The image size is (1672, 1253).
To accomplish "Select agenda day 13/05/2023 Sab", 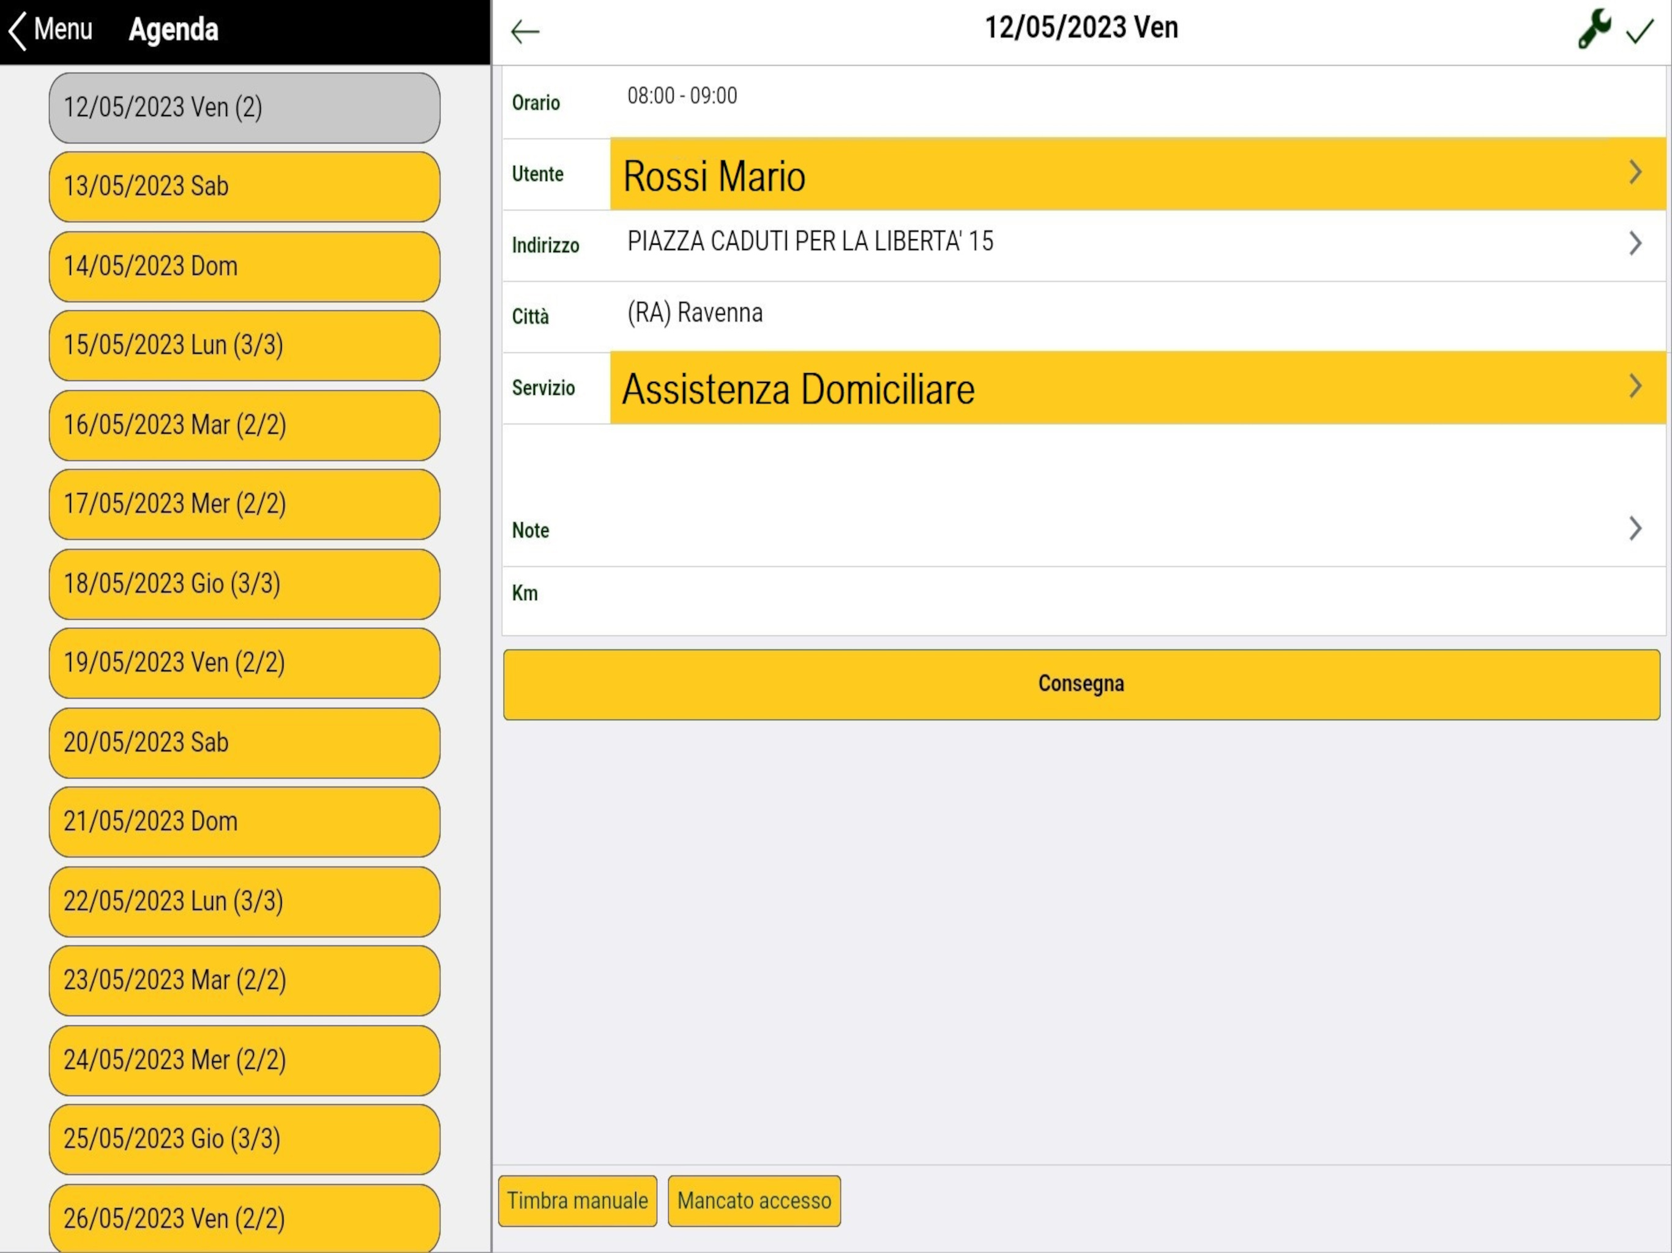I will (244, 187).
